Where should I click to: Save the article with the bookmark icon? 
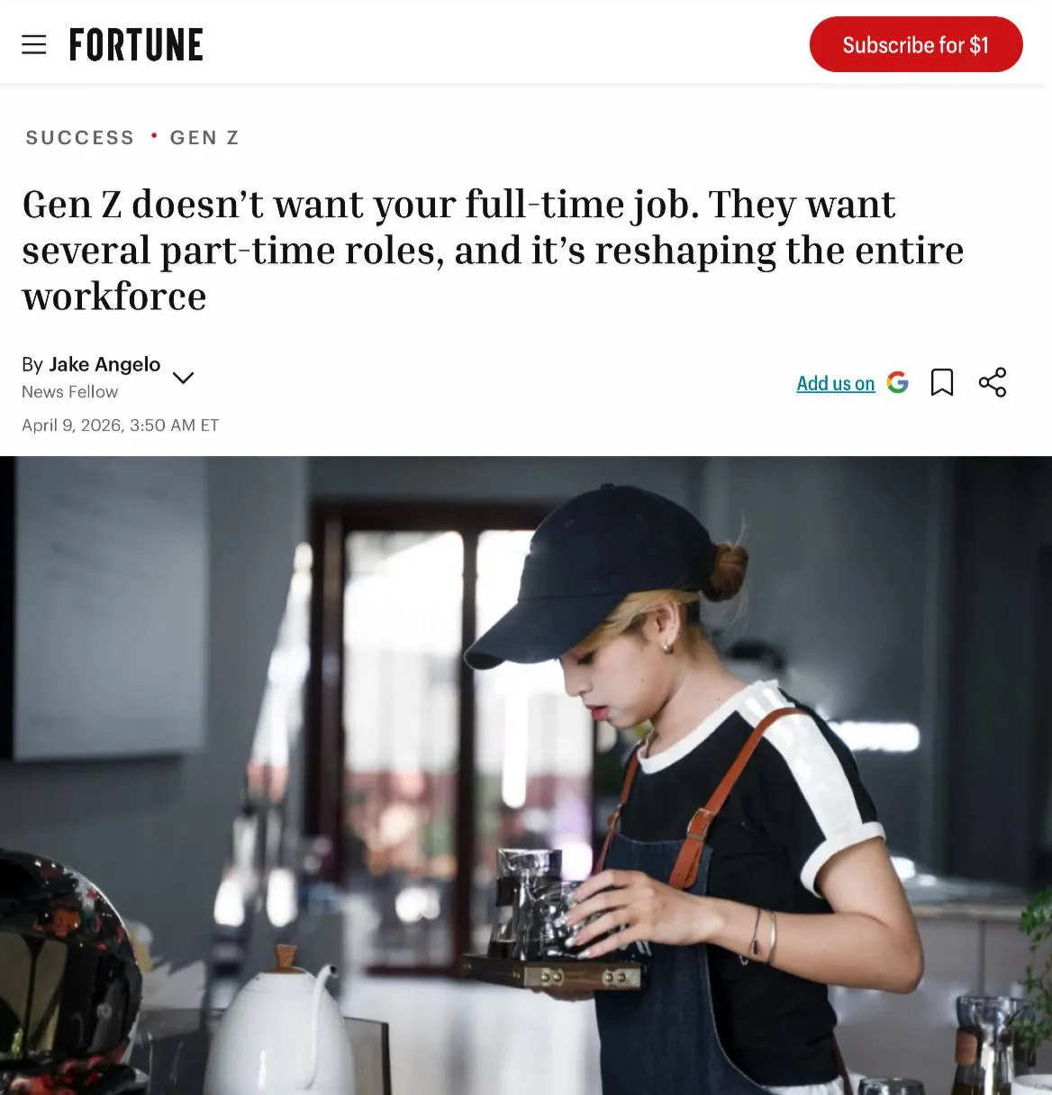[x=942, y=382]
